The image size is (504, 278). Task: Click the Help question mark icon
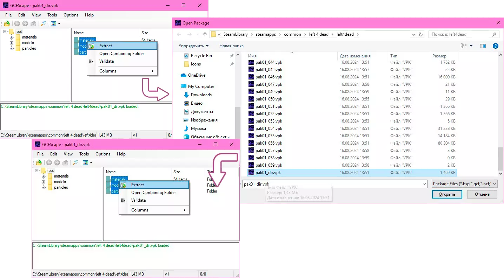coord(496,46)
